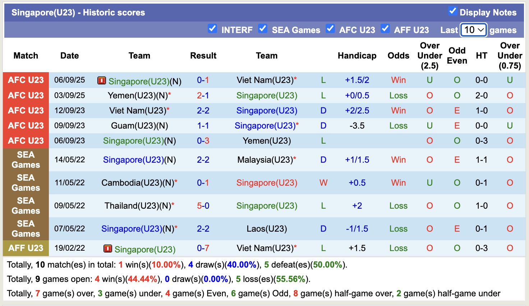Image resolution: width=529 pixels, height=306 pixels.
Task: Uncheck the AFC U23 filter checkbox
Action: tap(330, 29)
